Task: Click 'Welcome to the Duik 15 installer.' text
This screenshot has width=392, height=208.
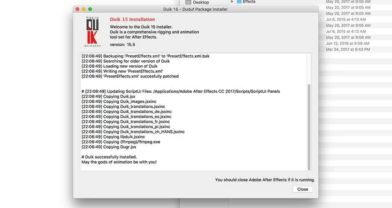Action: 141,27
